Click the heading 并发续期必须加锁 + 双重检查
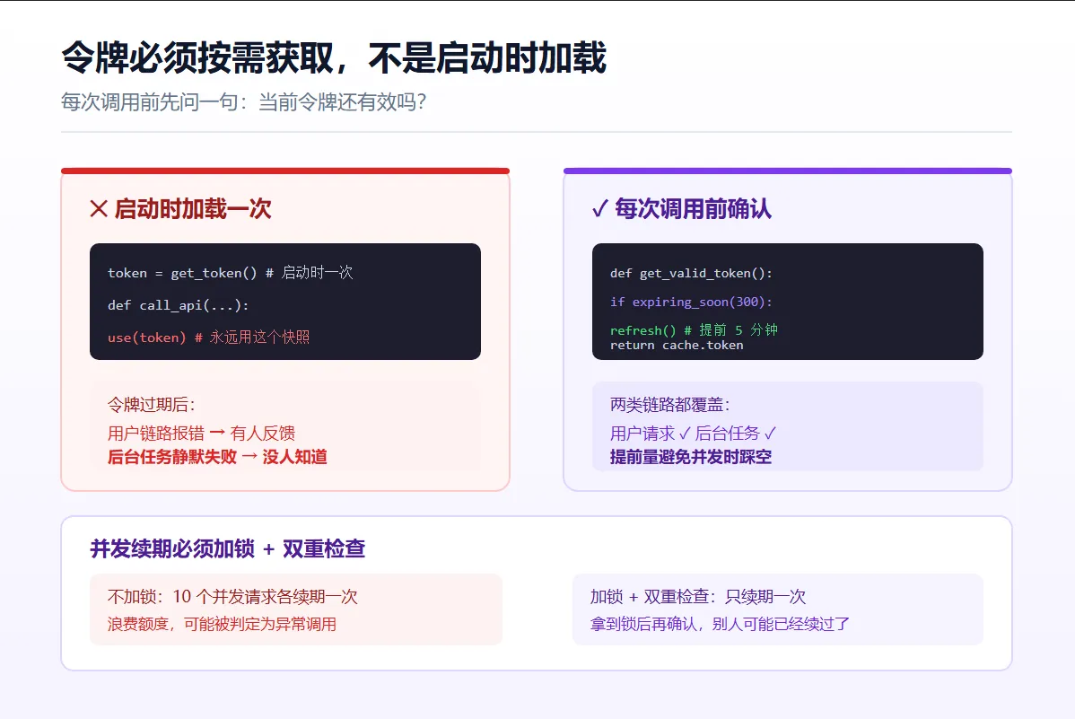This screenshot has width=1075, height=719. [x=228, y=548]
